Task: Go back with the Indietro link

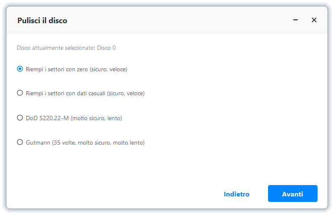Action: click(x=236, y=194)
